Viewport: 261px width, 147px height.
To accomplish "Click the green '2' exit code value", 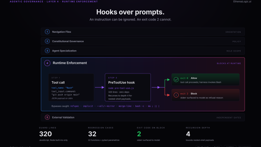I will (x=139, y=134).
